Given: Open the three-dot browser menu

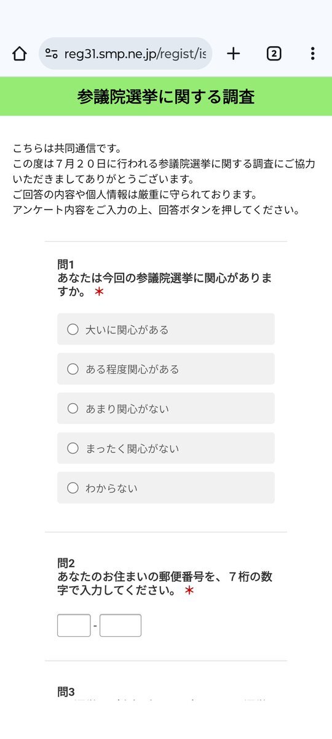Looking at the screenshot, I should click(312, 54).
